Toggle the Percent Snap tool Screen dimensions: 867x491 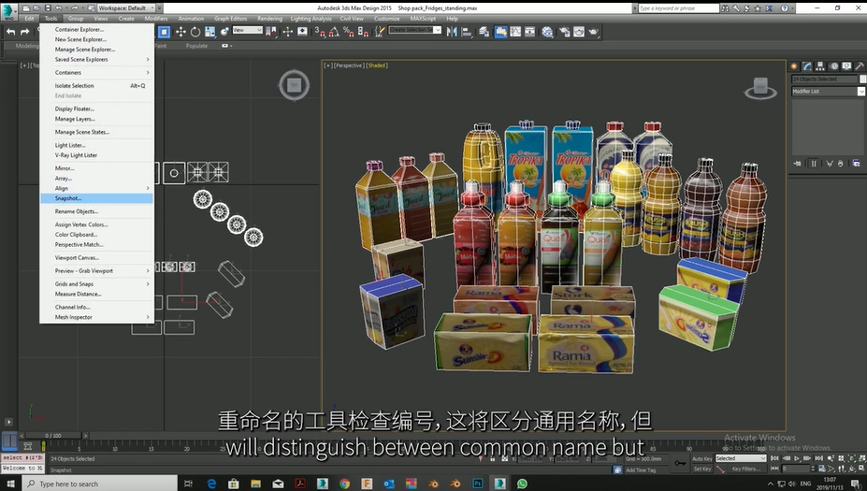348,32
